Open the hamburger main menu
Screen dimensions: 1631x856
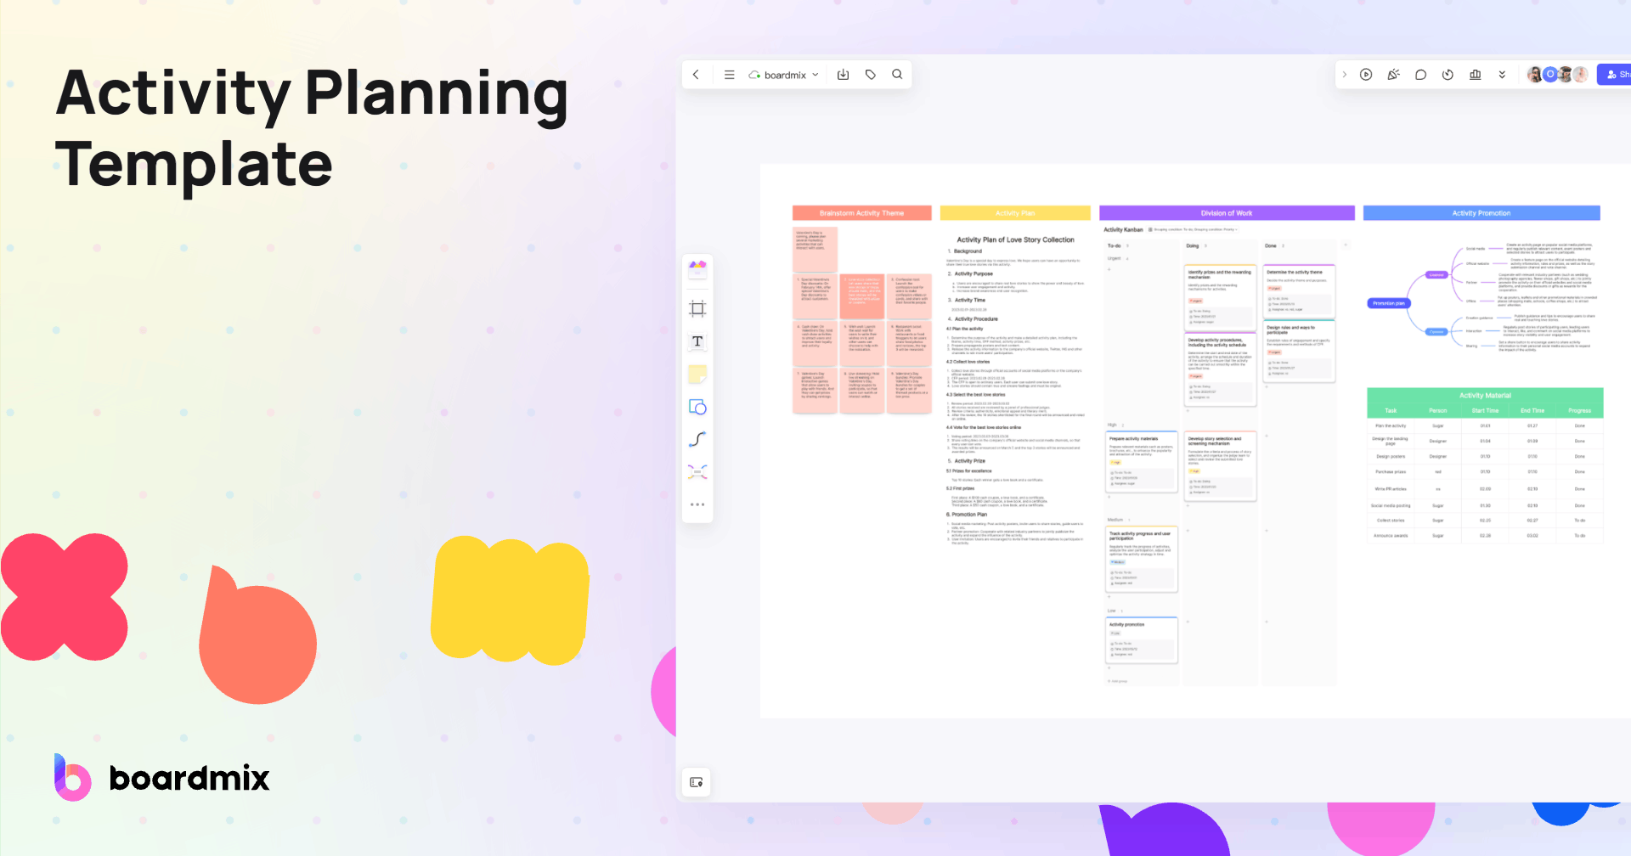click(x=729, y=74)
